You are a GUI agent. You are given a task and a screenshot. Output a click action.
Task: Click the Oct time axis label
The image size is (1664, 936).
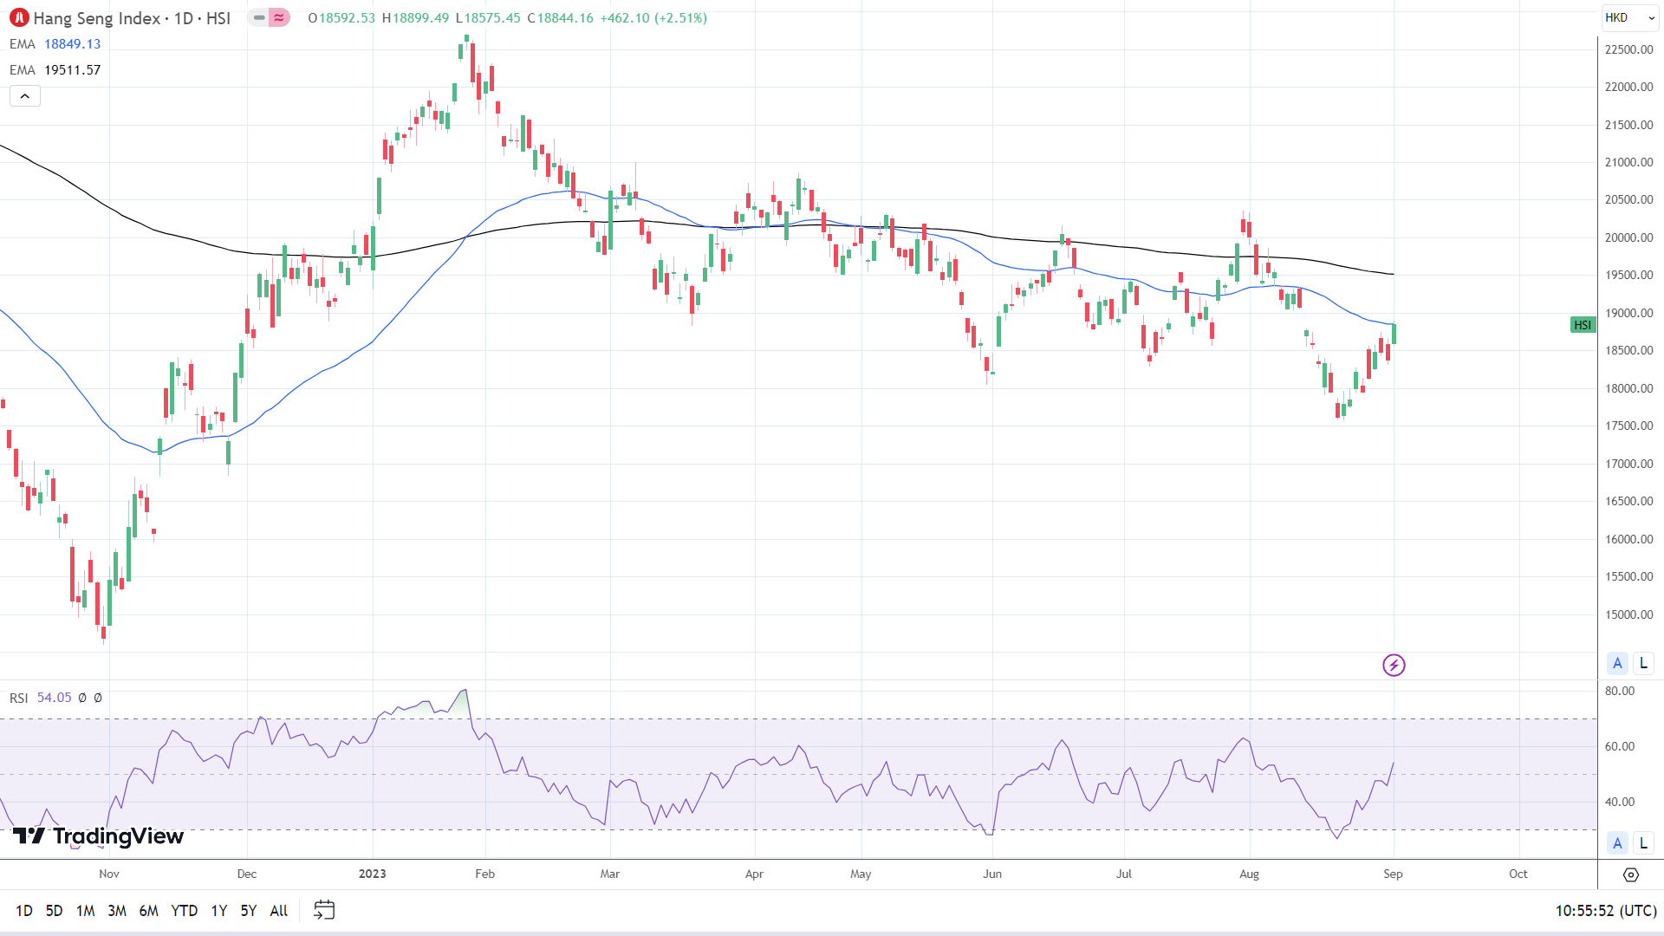(x=1518, y=874)
